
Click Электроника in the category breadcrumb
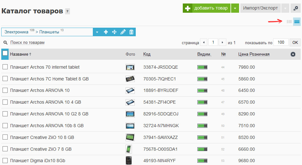[x=16, y=32]
